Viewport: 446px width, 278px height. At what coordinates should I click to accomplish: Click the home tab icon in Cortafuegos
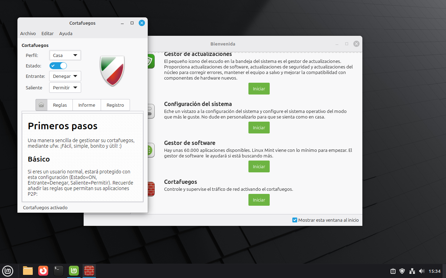coord(41,105)
